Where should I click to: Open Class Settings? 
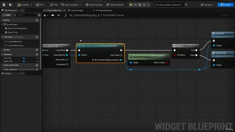click(x=94, y=5)
